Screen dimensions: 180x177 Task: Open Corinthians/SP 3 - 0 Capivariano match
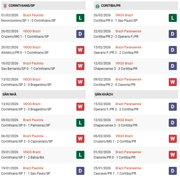[x=27, y=141]
